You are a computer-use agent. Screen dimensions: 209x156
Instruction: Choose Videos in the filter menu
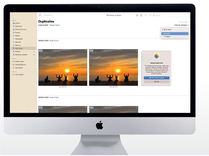pyautogui.click(x=168, y=37)
